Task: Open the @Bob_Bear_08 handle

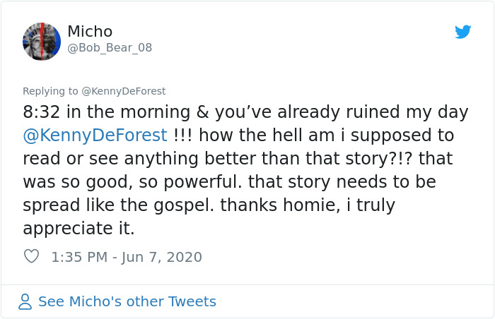Action: pyautogui.click(x=110, y=48)
